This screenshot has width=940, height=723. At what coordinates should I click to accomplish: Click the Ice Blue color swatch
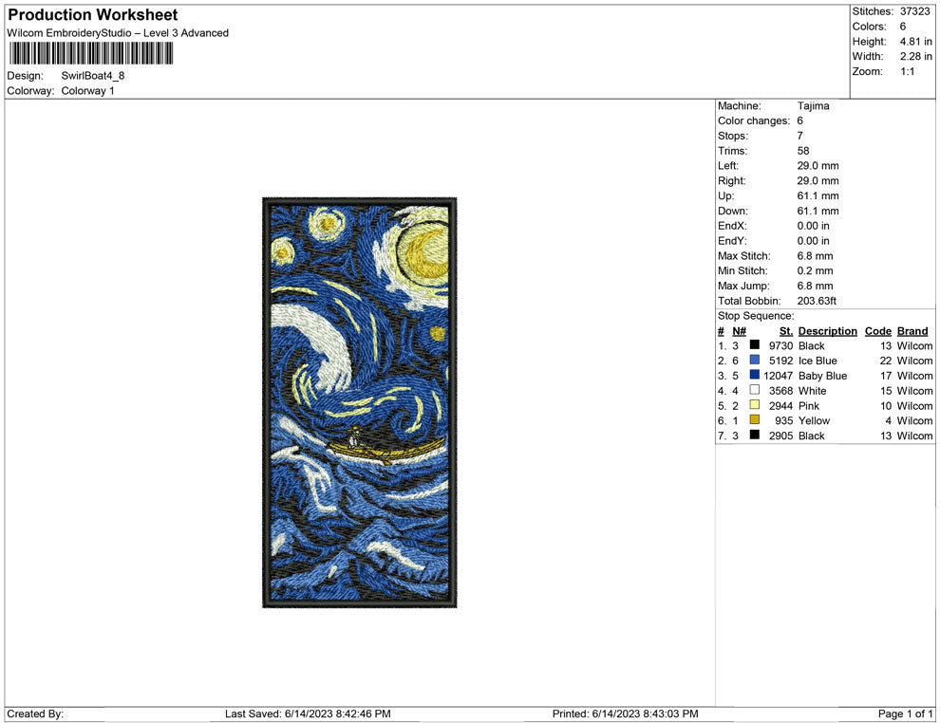coord(755,360)
